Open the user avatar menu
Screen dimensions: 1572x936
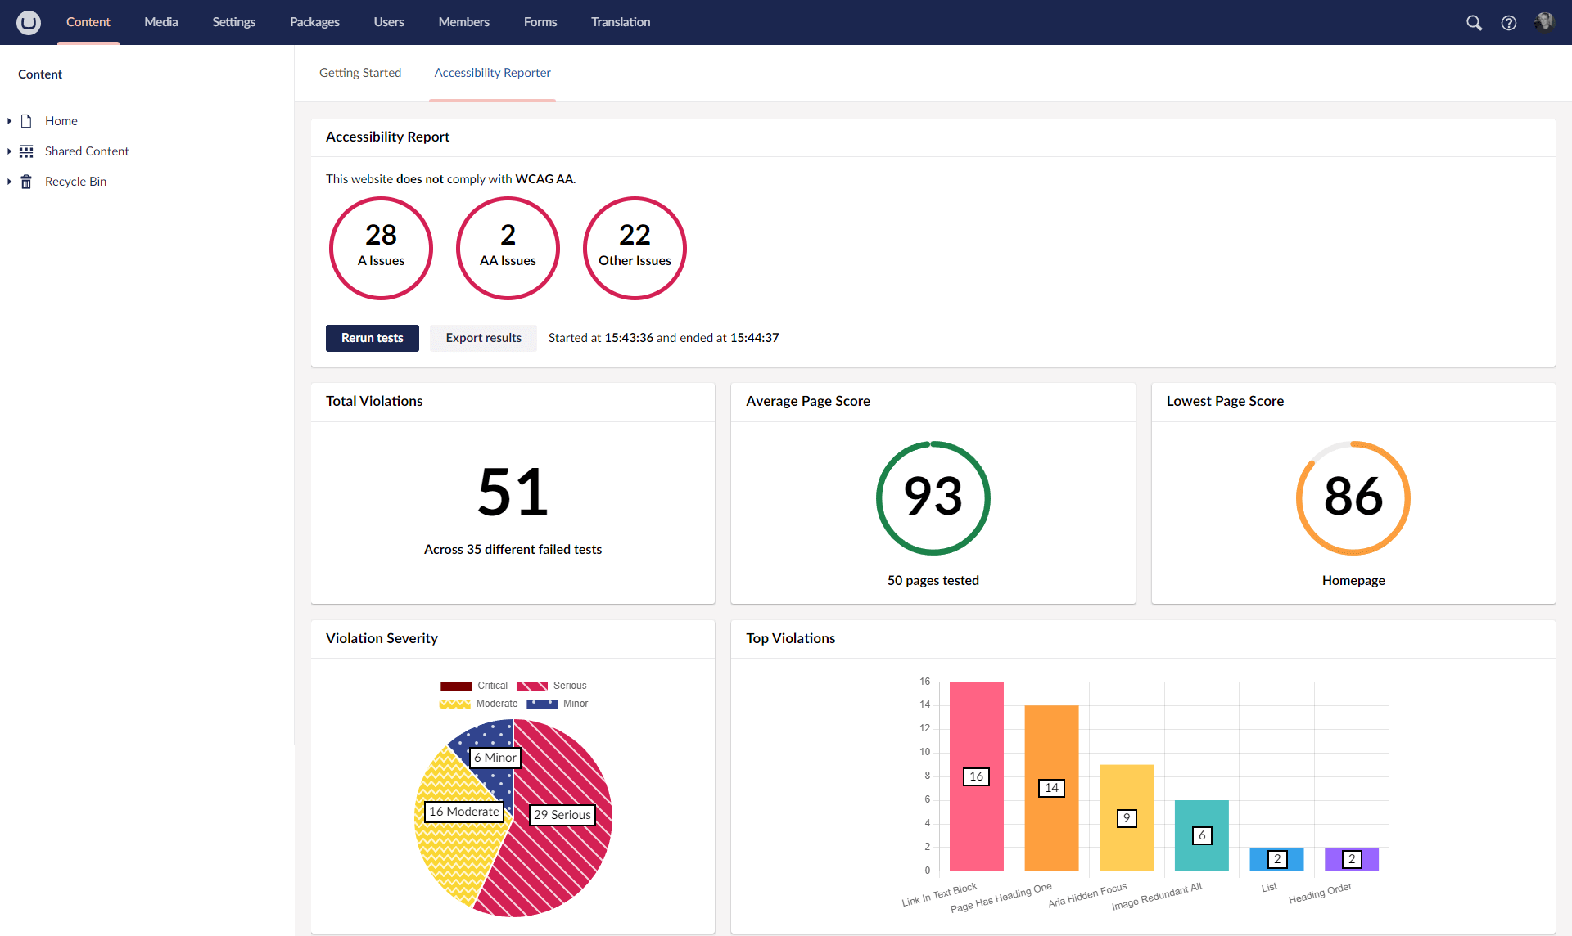pos(1544,22)
